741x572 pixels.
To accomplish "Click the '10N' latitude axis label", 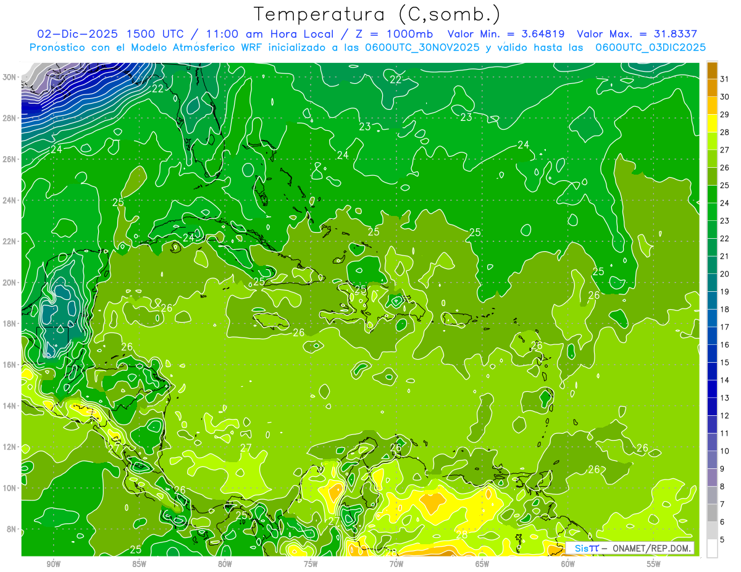I will [10, 488].
